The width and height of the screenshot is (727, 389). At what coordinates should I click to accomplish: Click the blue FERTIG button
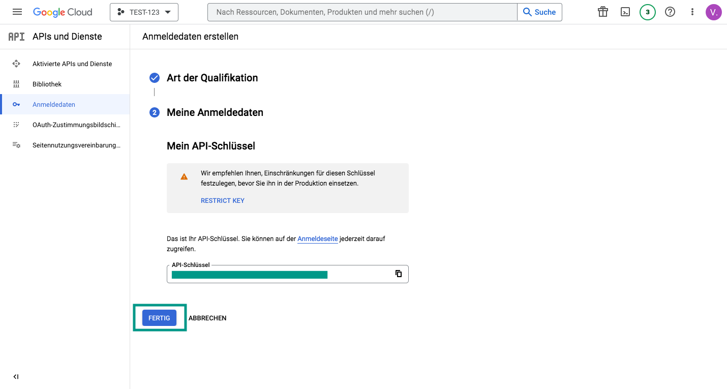coord(159,318)
